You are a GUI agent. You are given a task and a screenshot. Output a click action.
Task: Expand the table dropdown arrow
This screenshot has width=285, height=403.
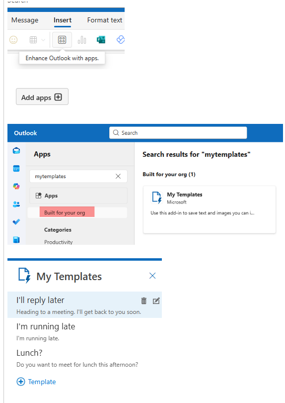tap(43, 40)
